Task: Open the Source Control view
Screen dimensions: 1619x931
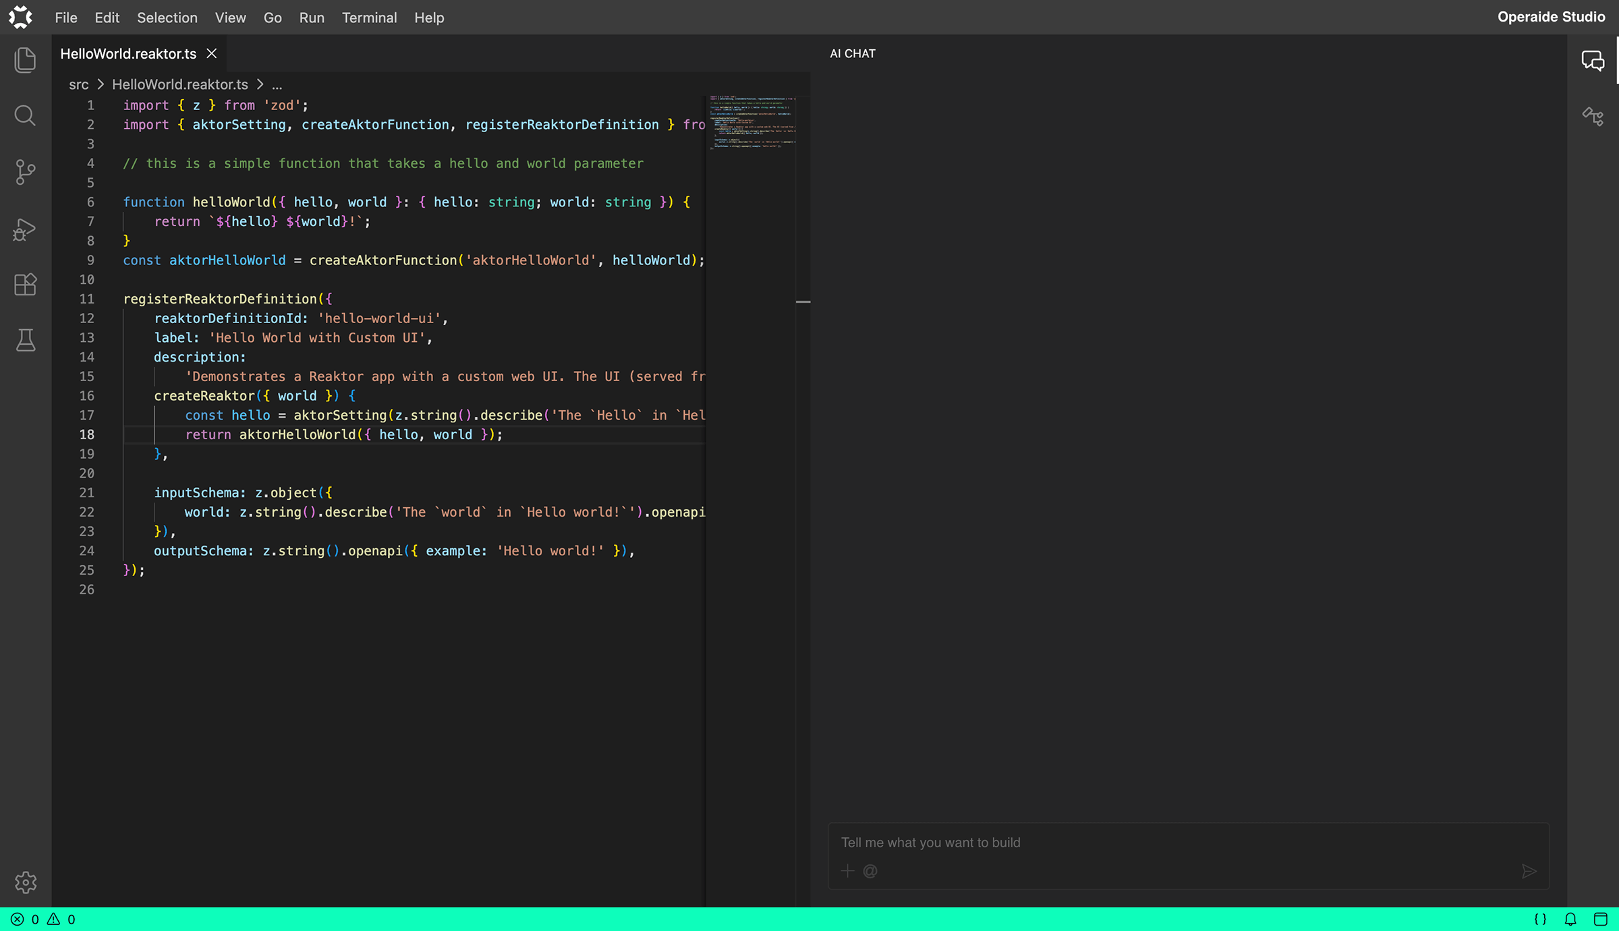Action: coord(25,172)
